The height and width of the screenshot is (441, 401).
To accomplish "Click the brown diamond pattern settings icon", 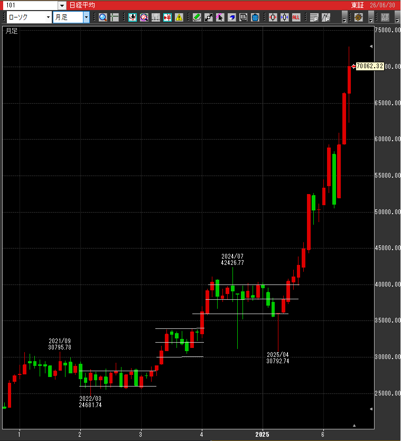I will (359, 17).
